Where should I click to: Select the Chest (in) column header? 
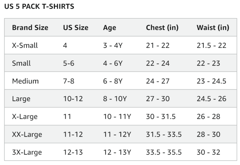pyautogui.click(x=162, y=28)
